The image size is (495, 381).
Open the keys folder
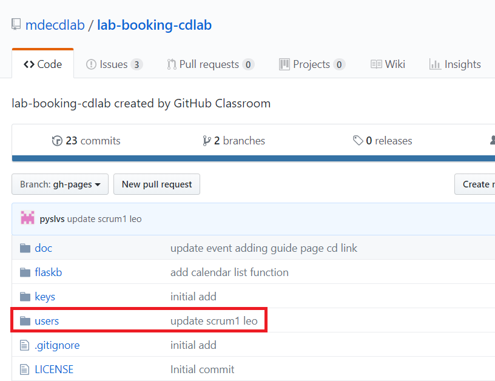coord(45,297)
